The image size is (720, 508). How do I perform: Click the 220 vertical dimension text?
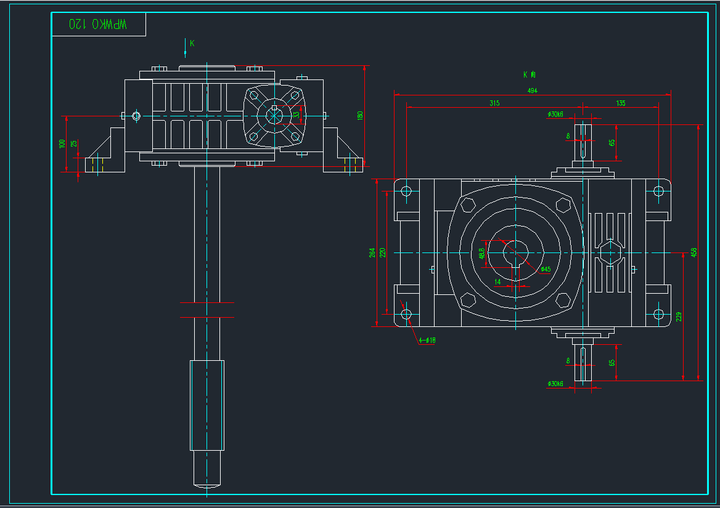pos(382,252)
